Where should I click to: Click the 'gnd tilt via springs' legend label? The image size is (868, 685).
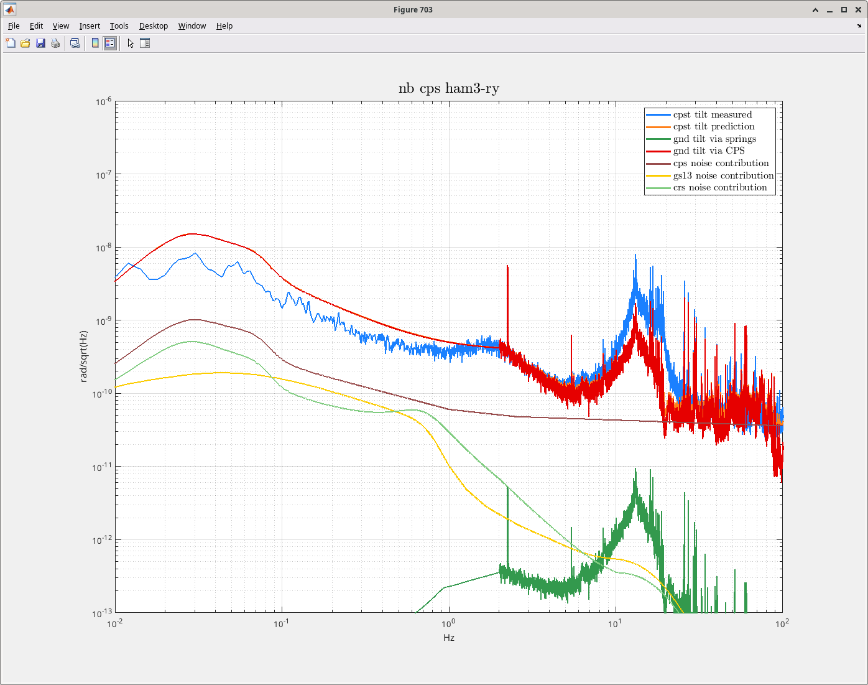[715, 139]
